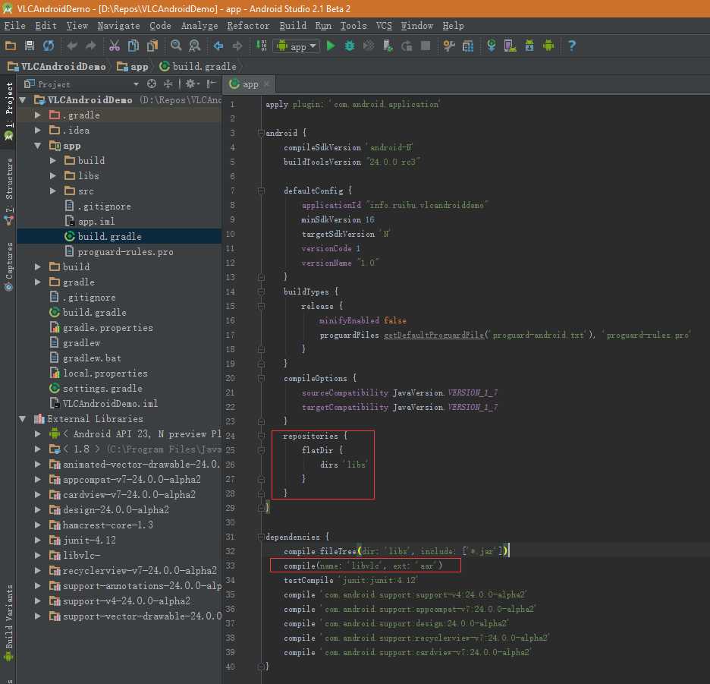The image size is (710, 684).
Task: Click the Run with Coverage icon
Action: click(x=369, y=46)
